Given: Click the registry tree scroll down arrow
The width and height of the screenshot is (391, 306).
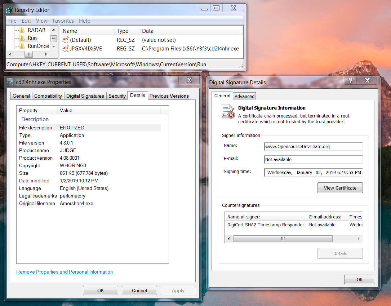Looking at the screenshot, I should 54,46.
